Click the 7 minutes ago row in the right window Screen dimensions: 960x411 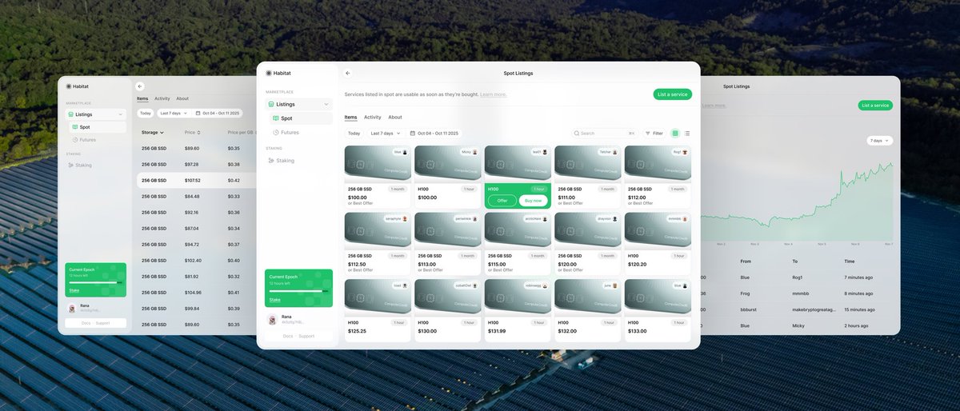point(798,277)
